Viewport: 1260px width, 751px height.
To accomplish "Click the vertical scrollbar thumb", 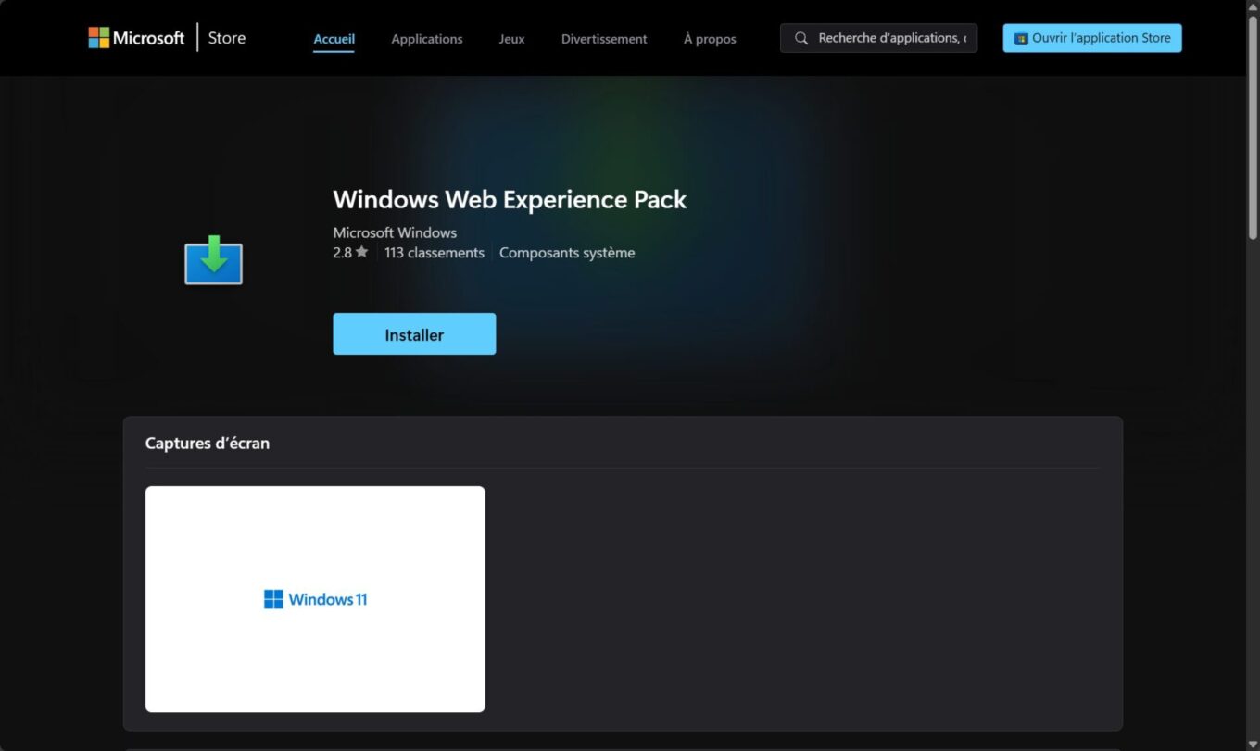I will point(1253,127).
